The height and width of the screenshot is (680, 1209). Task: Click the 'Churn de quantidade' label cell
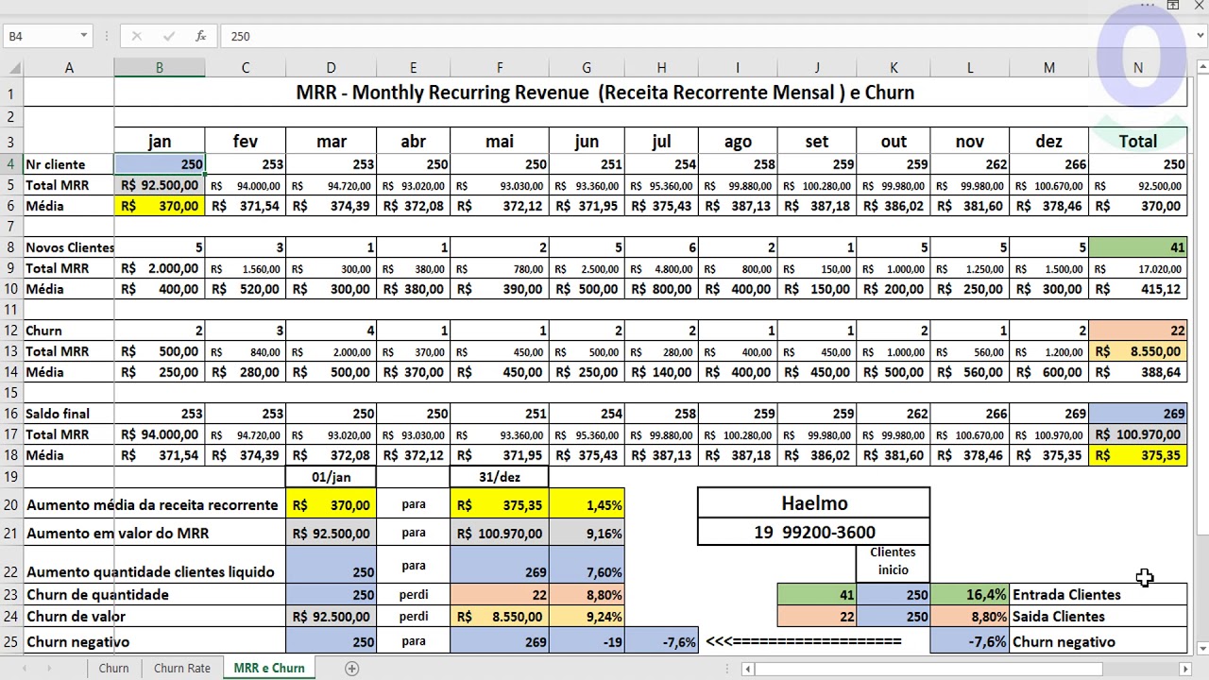click(155, 595)
